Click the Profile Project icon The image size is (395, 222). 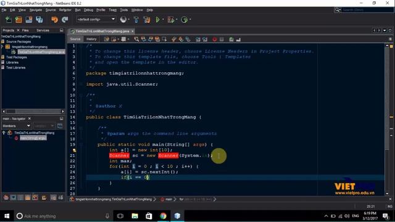(185, 19)
